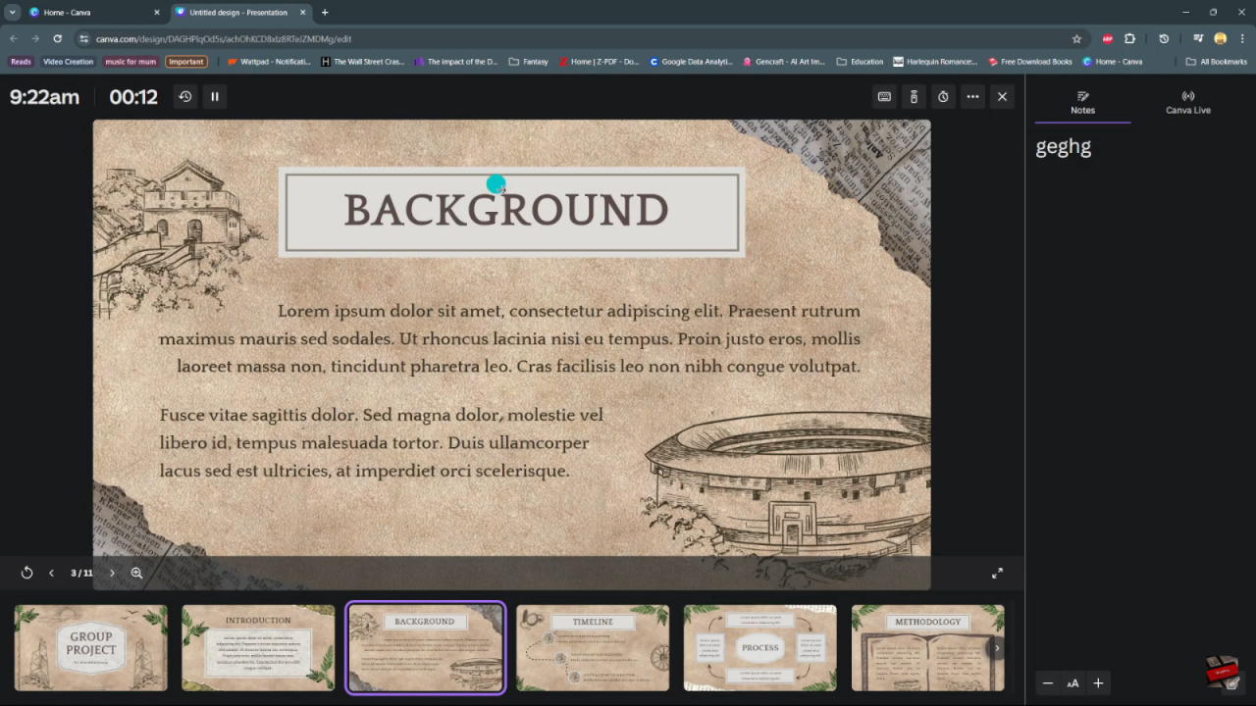
Task: Close the 'Home - Canva' tab
Action: tap(156, 13)
